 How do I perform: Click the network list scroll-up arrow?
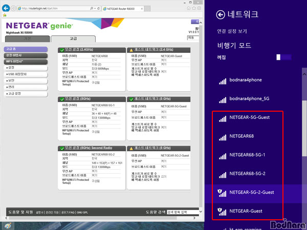pyautogui.click(x=304, y=74)
